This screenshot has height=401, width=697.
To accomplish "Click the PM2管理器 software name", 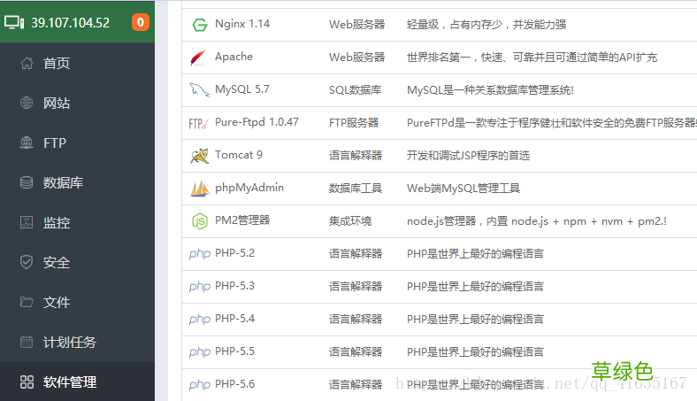I will coord(242,220).
